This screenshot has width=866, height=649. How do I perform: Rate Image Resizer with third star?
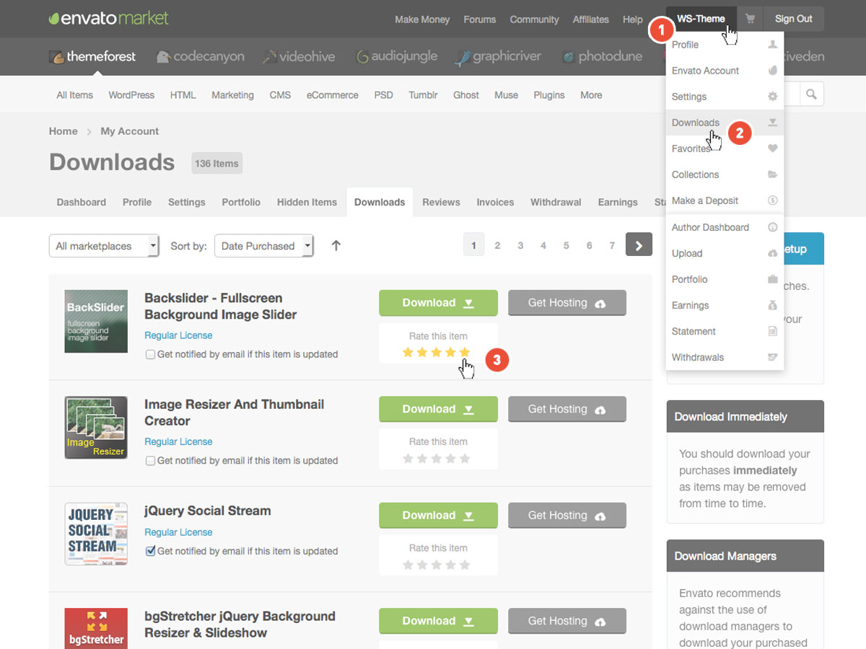(x=437, y=458)
